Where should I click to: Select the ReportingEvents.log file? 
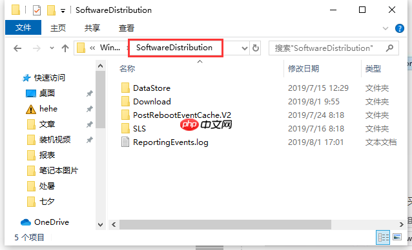tap(170, 142)
